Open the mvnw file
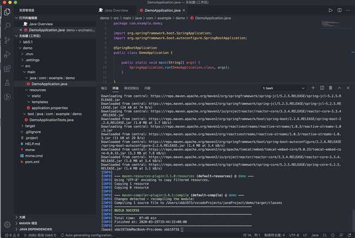The height and width of the screenshot is (238, 355). point(56,150)
